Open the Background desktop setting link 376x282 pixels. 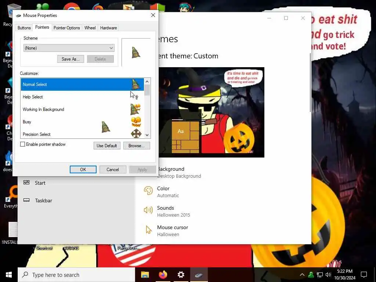click(179, 173)
